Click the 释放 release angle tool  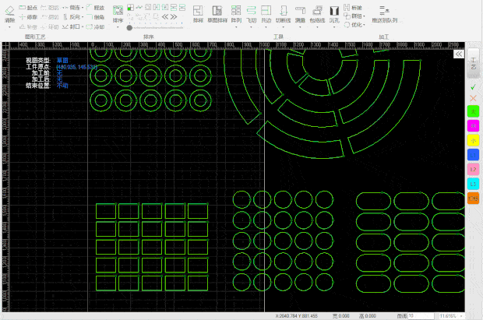coord(95,7)
